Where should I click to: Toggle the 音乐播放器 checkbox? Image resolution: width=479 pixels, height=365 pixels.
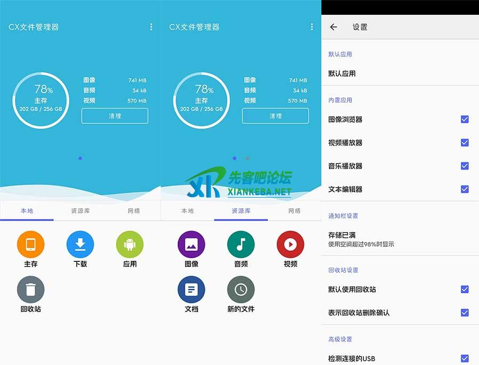click(x=465, y=166)
